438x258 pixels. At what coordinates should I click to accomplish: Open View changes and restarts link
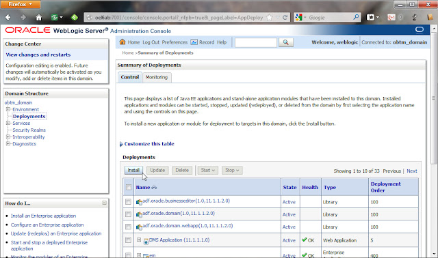coord(38,55)
